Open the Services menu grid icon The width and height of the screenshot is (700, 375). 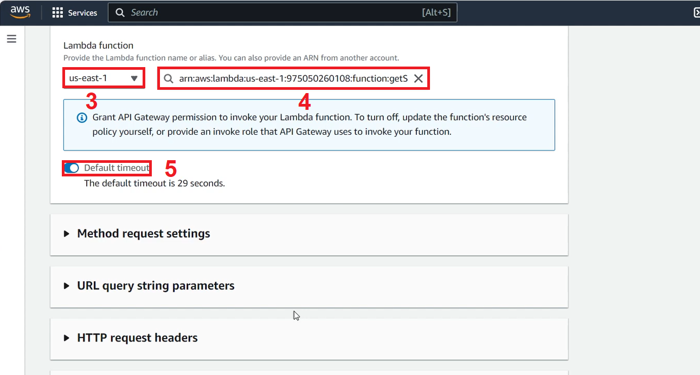point(57,12)
